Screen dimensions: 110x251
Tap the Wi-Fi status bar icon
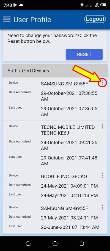click(82, 5)
